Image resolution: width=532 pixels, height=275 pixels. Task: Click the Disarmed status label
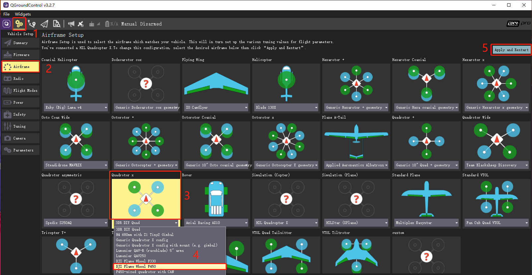151,24
